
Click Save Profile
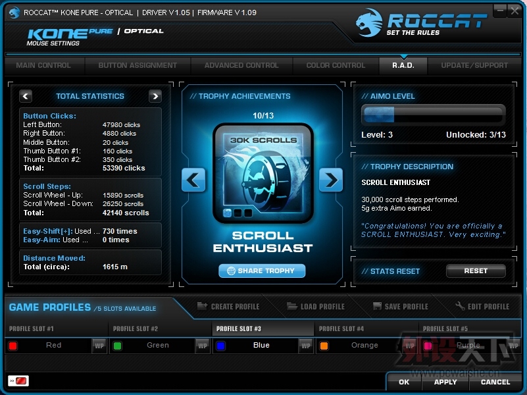tap(401, 306)
